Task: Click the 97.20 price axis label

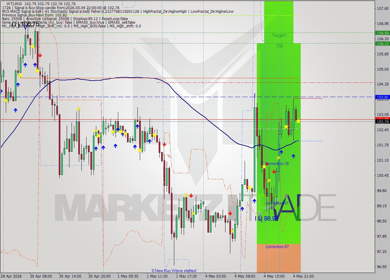Action: tap(382, 251)
